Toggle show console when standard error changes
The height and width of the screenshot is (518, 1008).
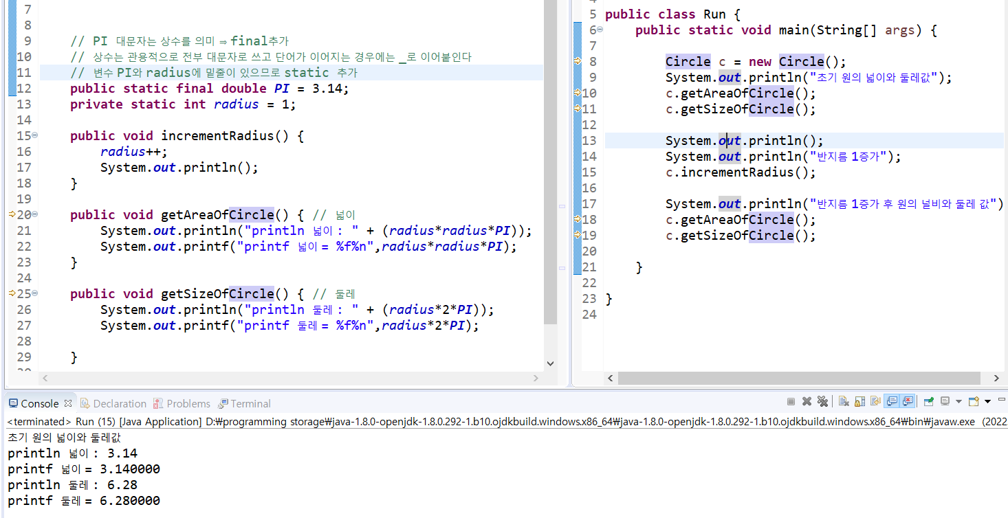(908, 402)
